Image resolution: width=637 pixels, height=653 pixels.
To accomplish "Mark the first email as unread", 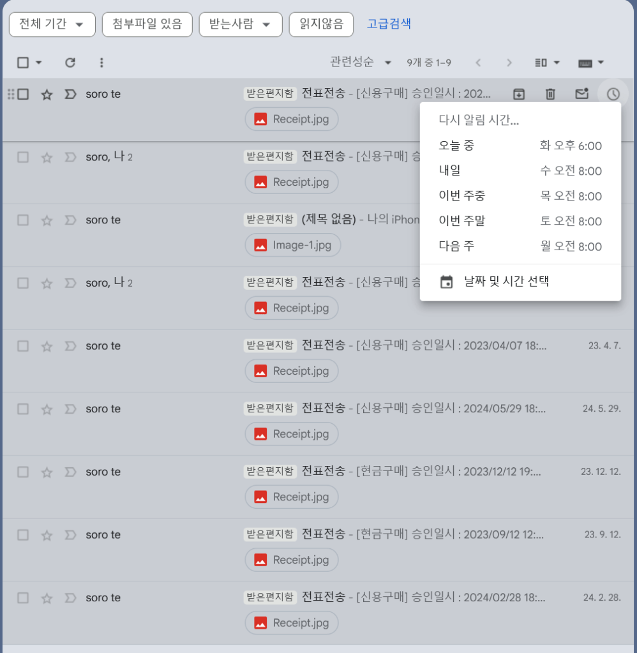I will click(x=581, y=94).
